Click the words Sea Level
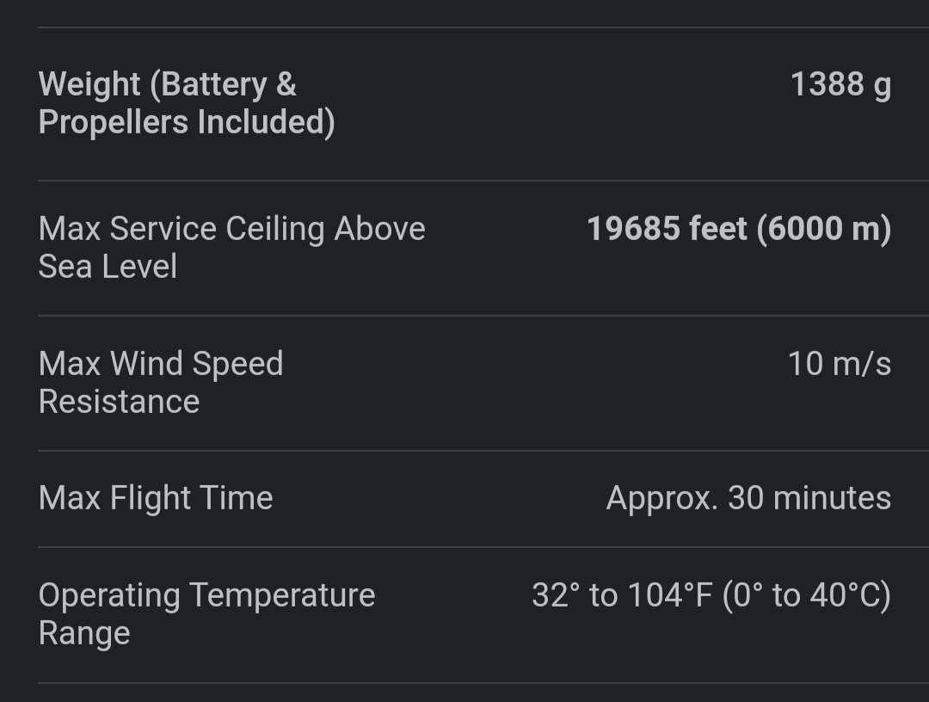Viewport: 929px width, 702px height. (108, 267)
